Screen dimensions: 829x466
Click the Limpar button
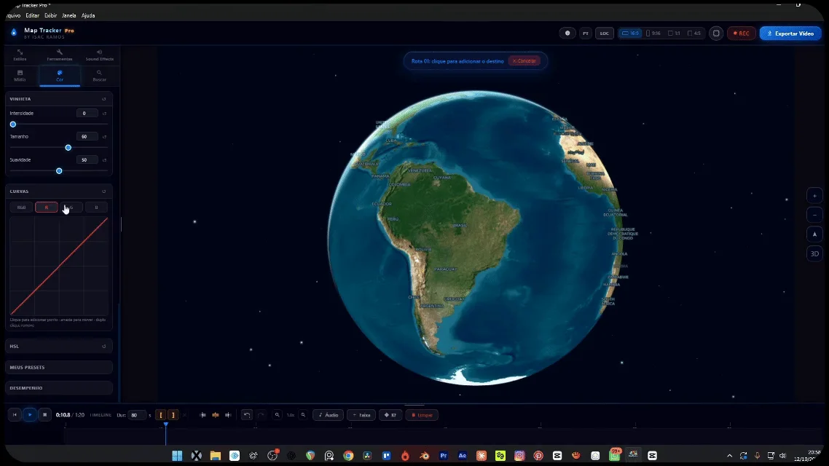(x=422, y=415)
